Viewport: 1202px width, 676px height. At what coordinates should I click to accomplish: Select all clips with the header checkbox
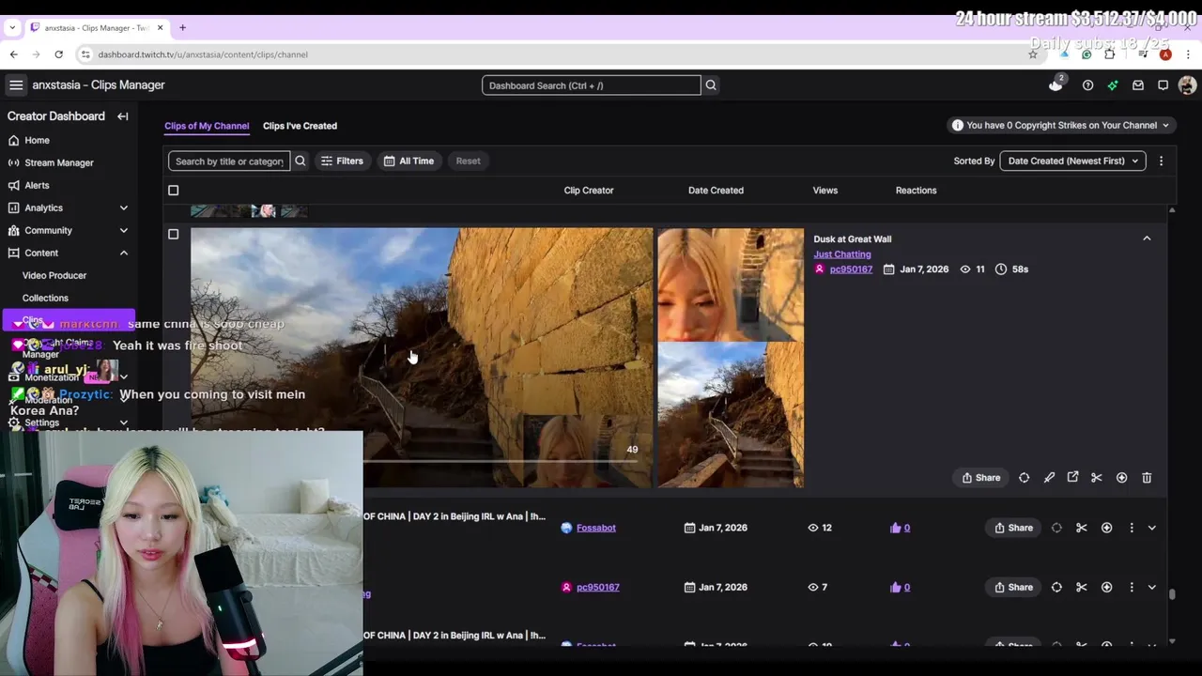173,191
